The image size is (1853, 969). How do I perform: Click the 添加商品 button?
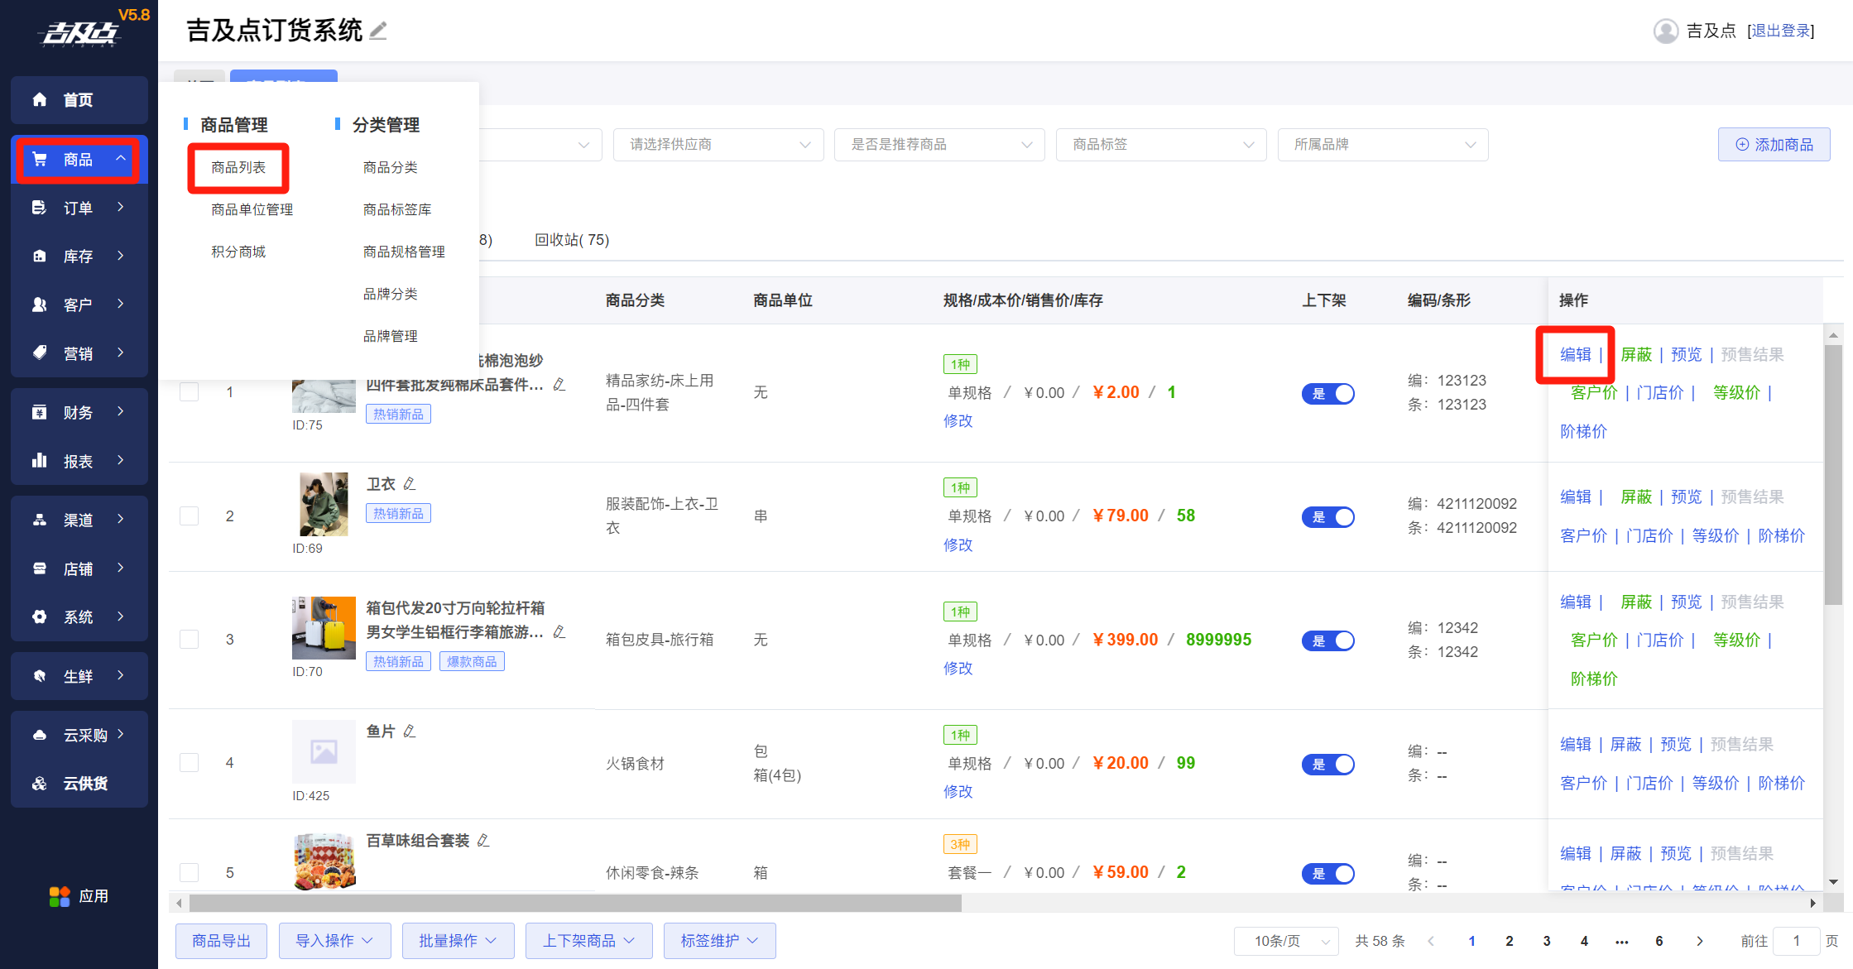(x=1774, y=145)
